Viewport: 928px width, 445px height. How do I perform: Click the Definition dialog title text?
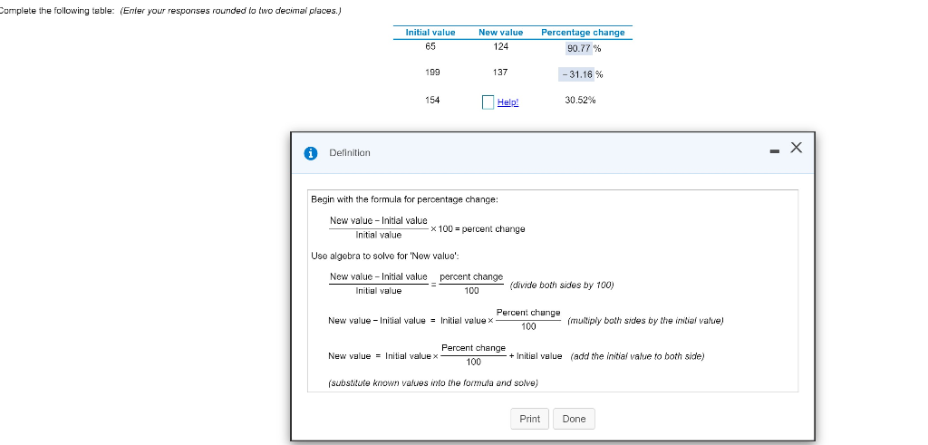click(350, 152)
